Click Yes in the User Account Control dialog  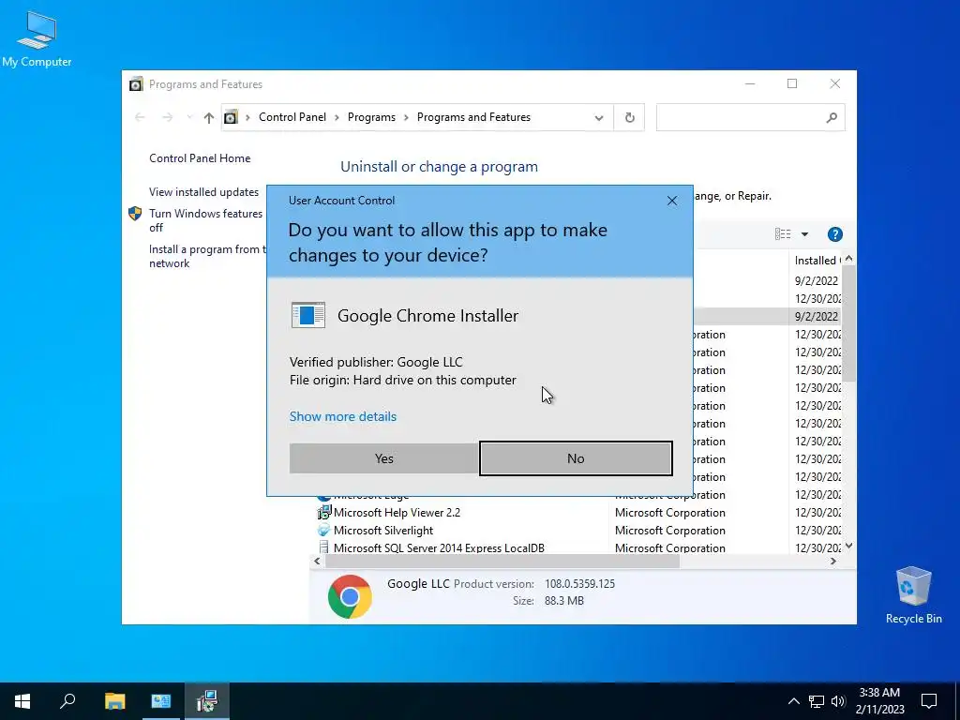tap(383, 458)
